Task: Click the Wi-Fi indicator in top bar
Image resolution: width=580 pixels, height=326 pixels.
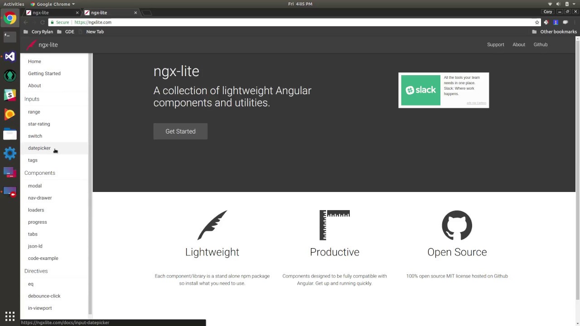Action: 550,4
